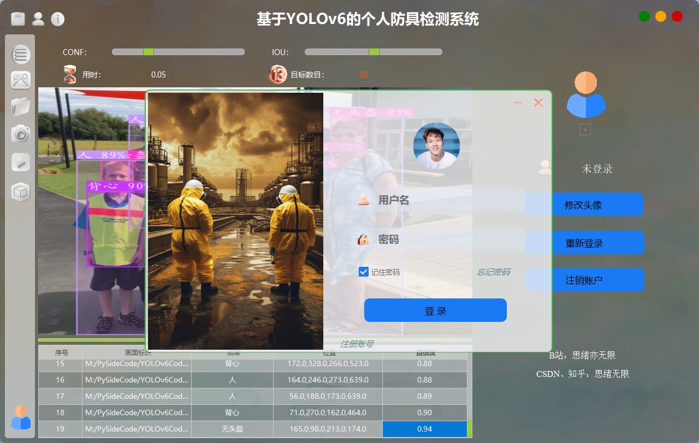The height and width of the screenshot is (443, 699).
Task: Click the 0.89 confidence cell
Action: coord(424,396)
